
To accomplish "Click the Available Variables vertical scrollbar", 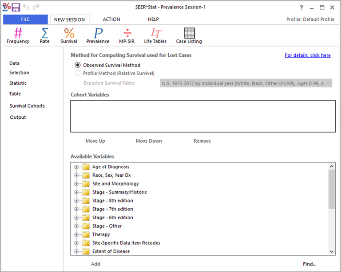I will pos(332,189).
